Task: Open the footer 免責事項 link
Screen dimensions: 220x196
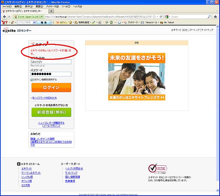Action: [70, 181]
